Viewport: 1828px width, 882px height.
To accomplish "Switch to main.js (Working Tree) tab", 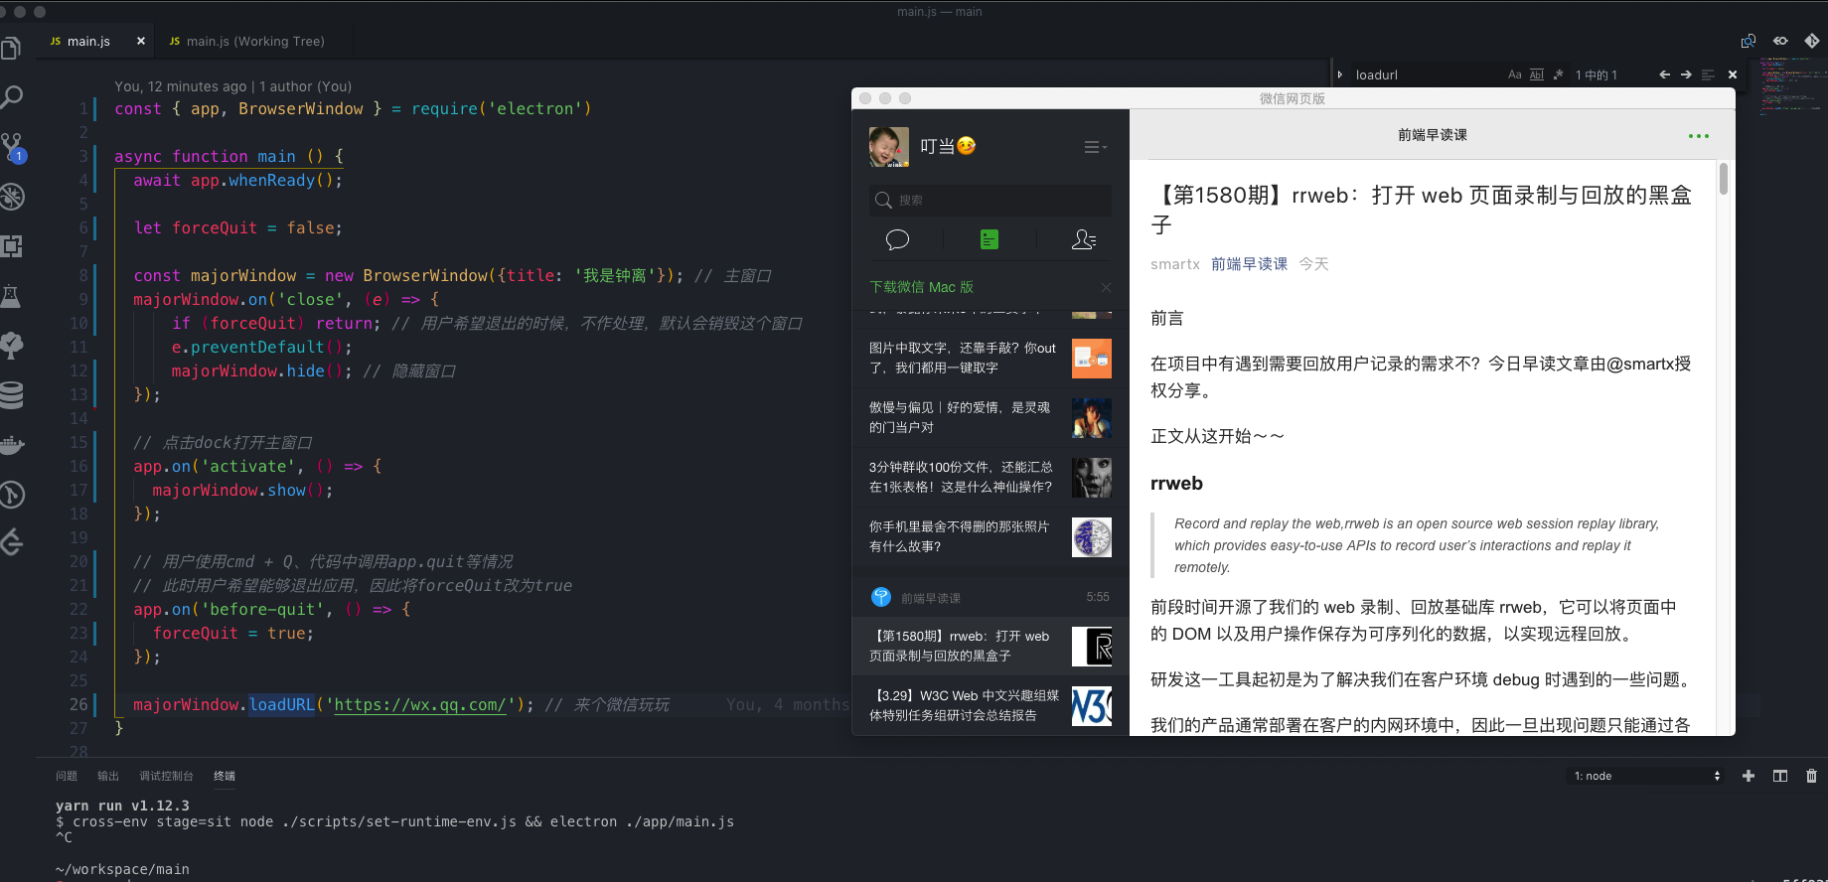I will (255, 41).
